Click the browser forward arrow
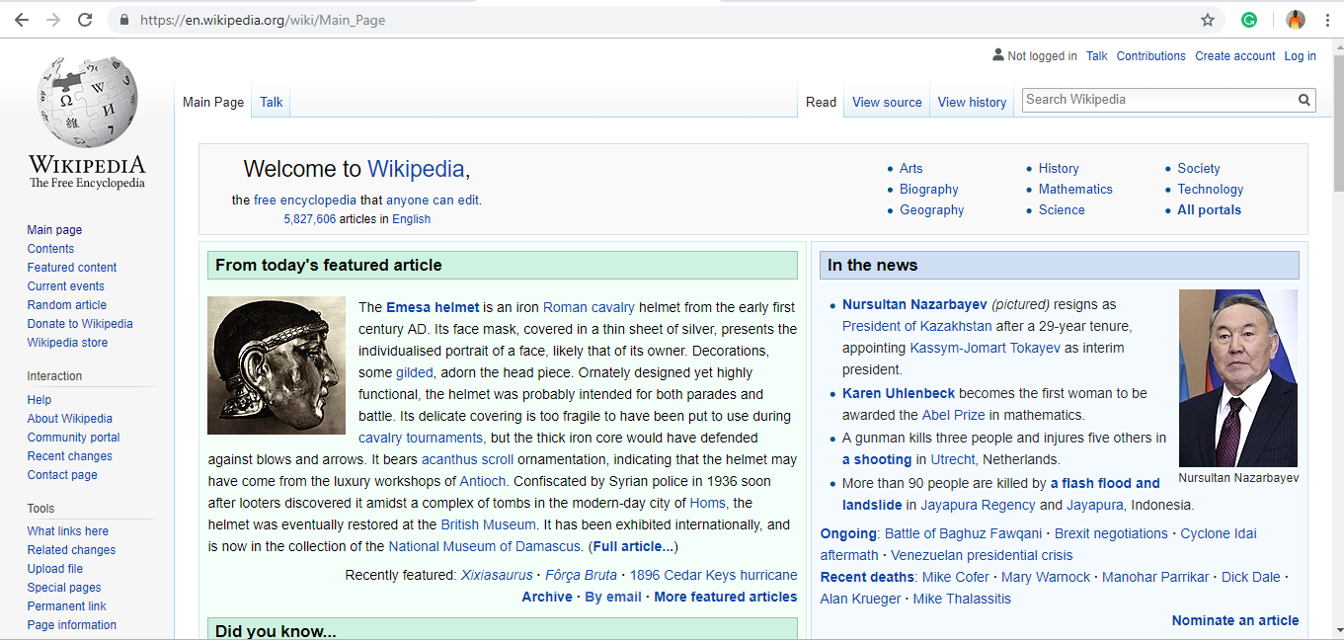This screenshot has height=643, width=1344. click(53, 20)
